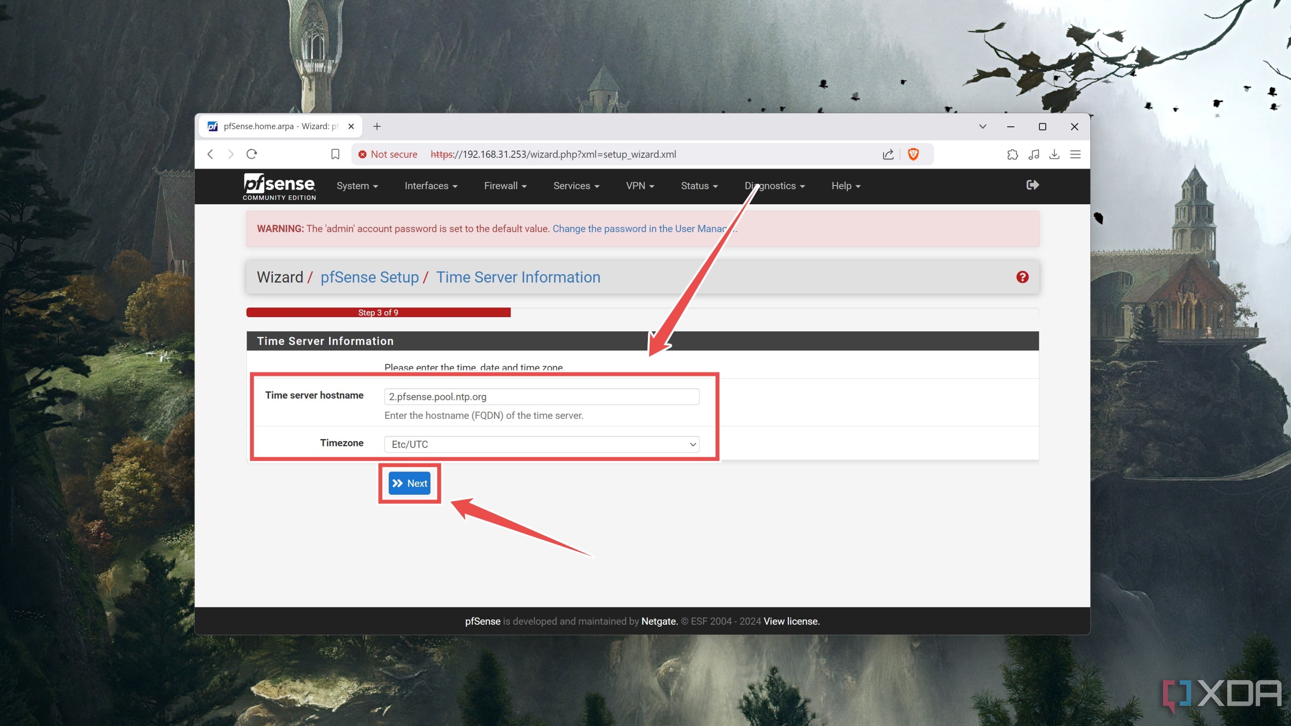Viewport: 1291px width, 726px height.
Task: Expand the Help menu
Action: coord(846,186)
